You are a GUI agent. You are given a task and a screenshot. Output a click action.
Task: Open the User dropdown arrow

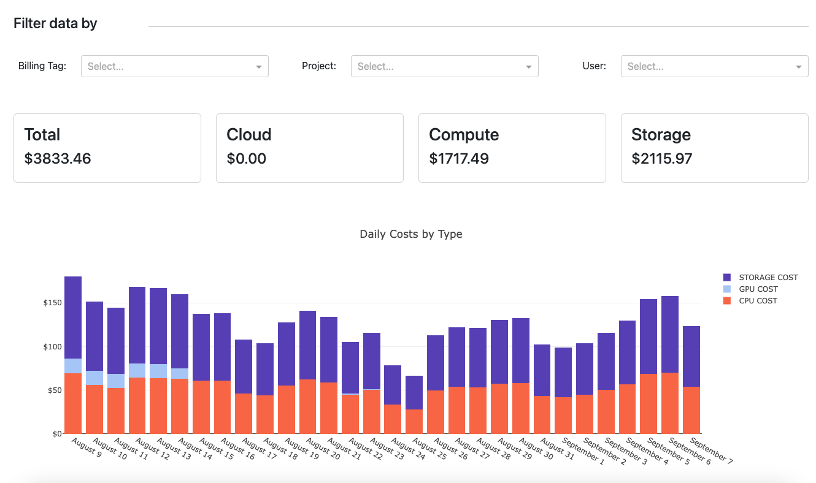(x=798, y=66)
